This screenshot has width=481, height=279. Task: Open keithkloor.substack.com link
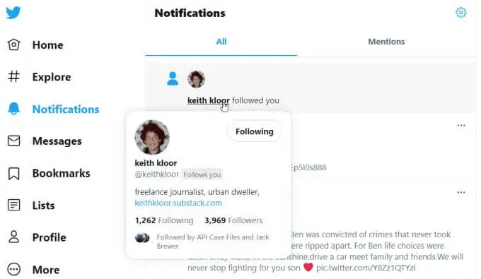(178, 203)
